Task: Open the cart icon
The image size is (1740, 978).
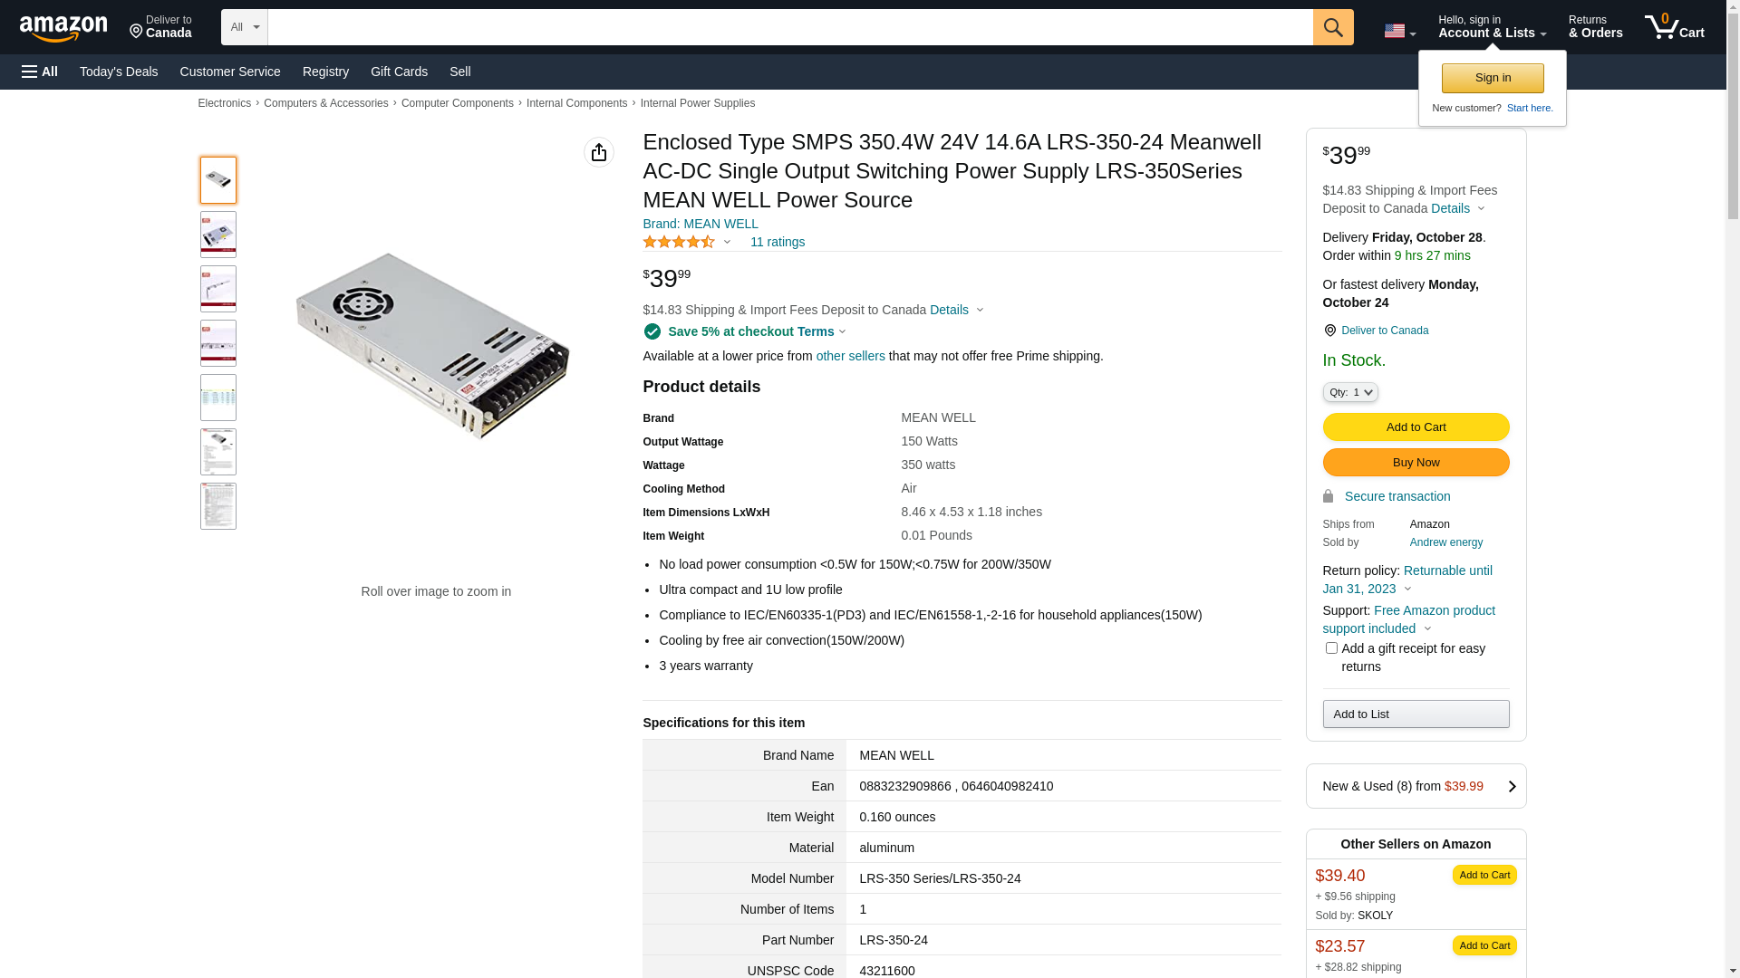Action: [x=1674, y=27]
